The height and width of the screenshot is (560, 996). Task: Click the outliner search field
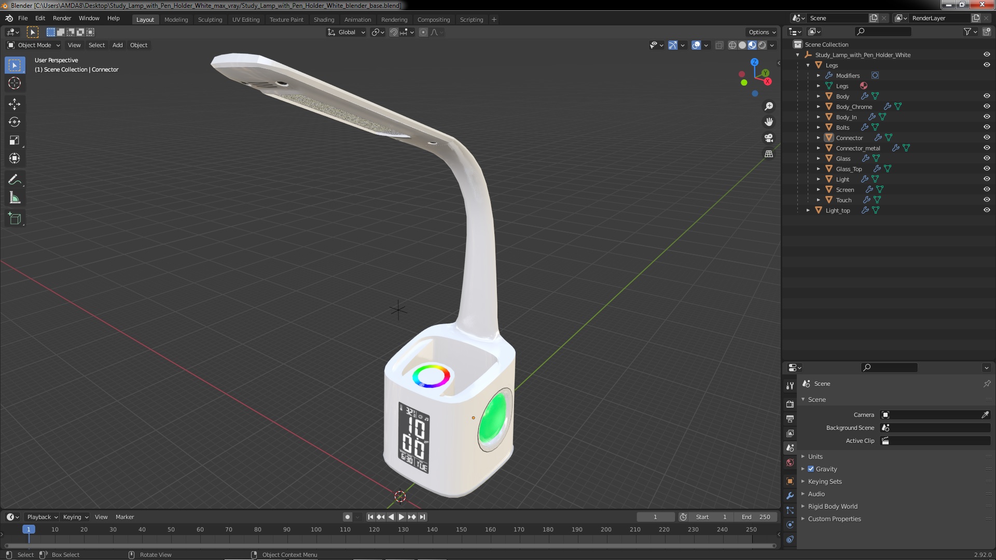[883, 32]
